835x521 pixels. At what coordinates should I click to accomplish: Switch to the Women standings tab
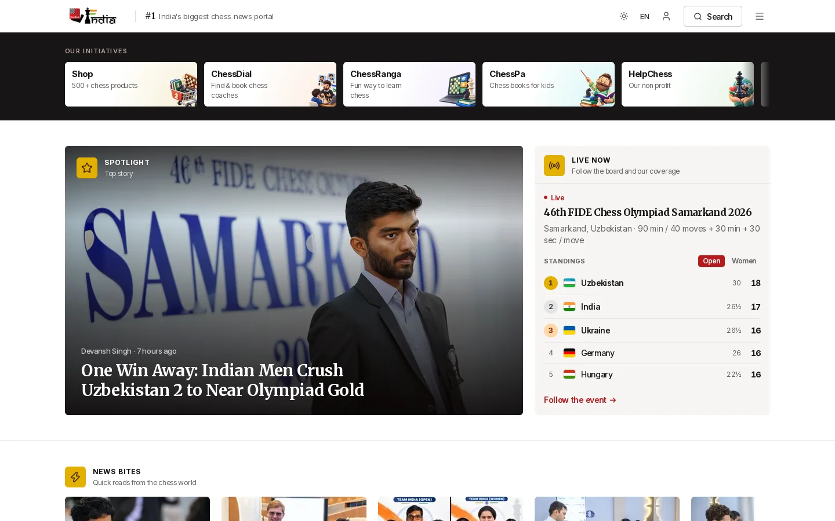744,261
